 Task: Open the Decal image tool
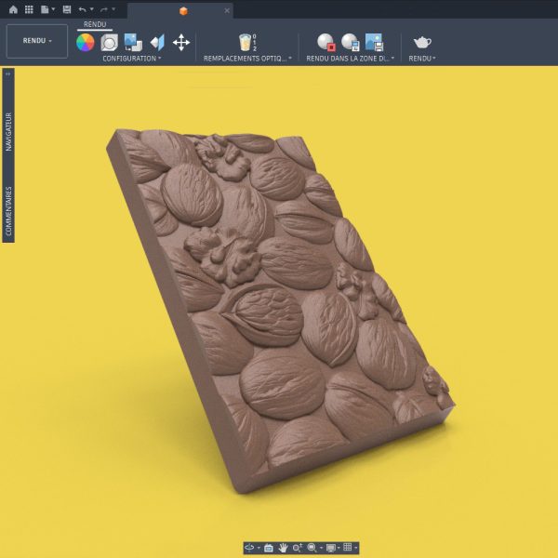pos(133,43)
